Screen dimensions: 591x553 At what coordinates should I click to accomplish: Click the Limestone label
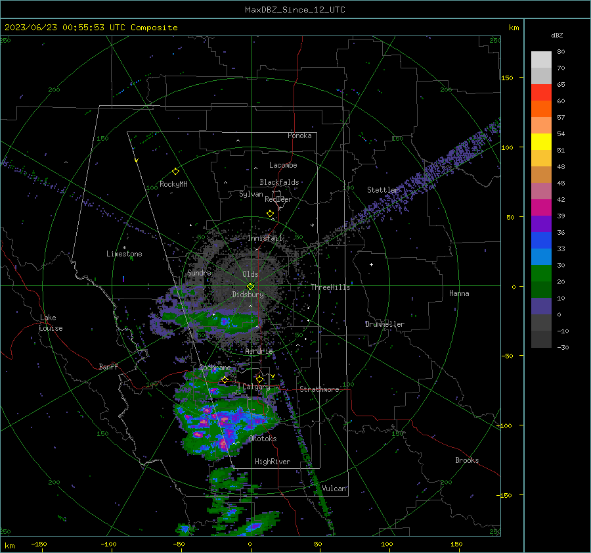[124, 254]
